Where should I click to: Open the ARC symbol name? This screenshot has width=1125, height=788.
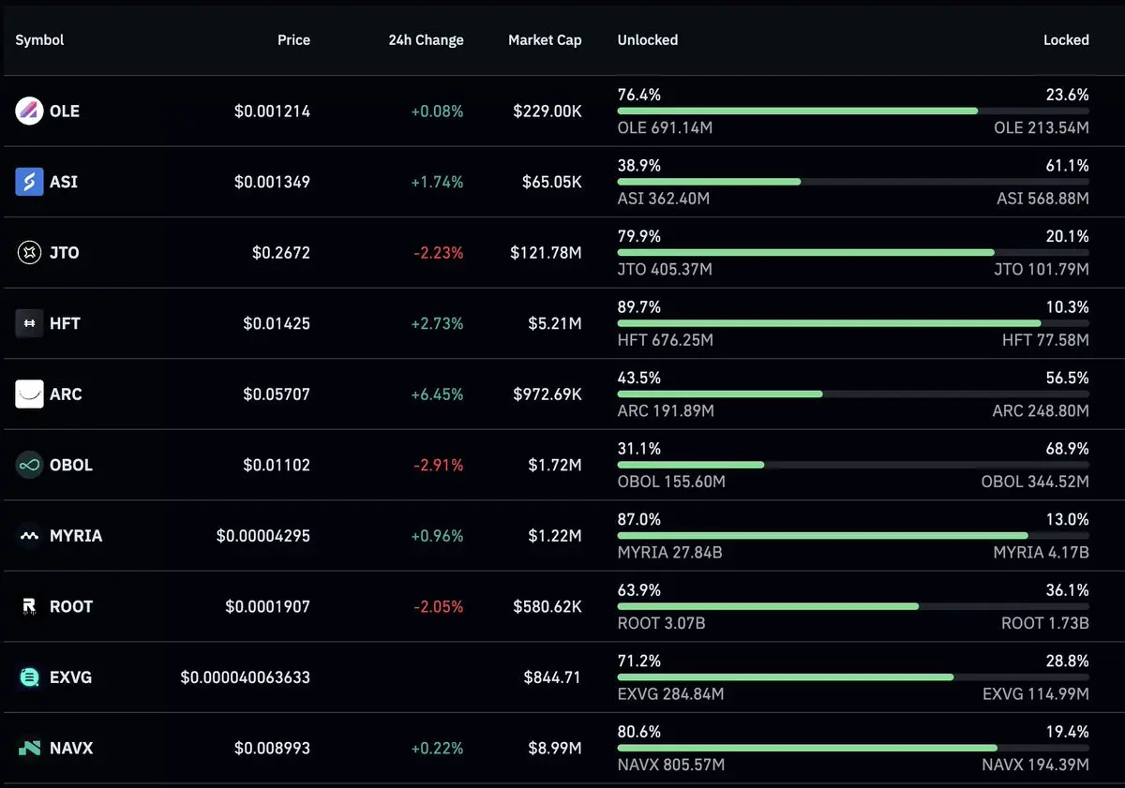coord(66,394)
